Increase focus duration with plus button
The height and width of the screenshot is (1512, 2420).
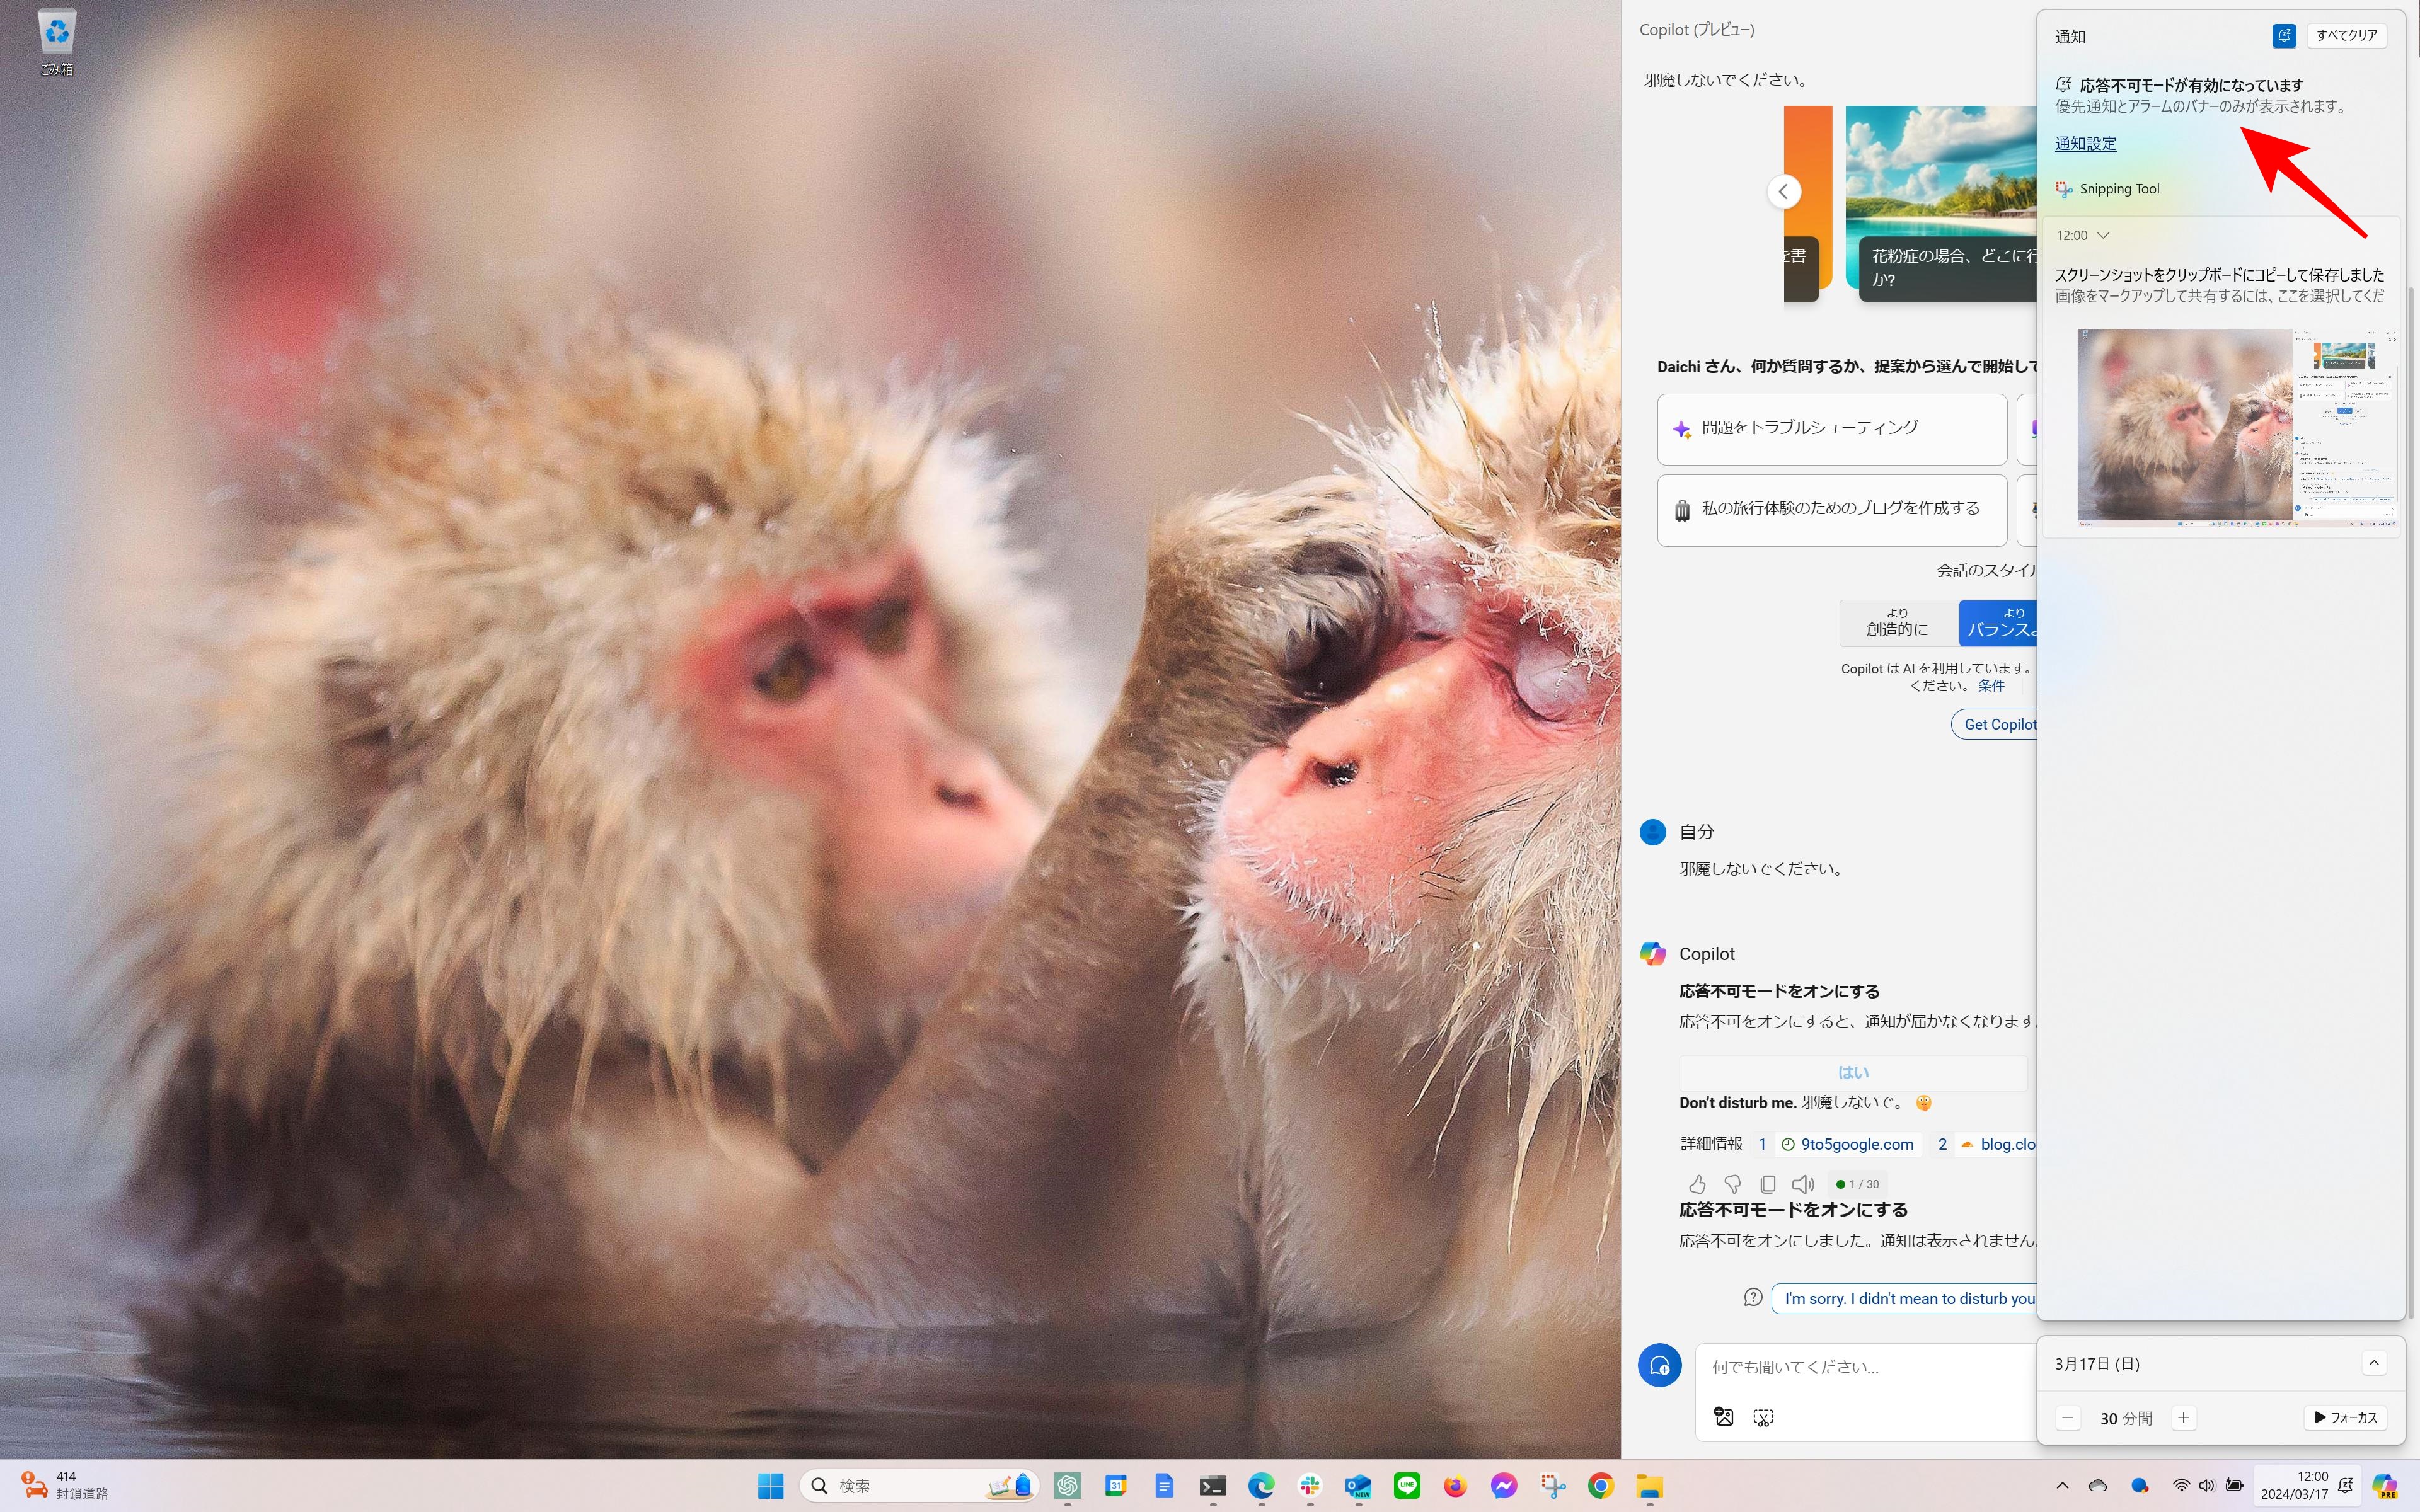point(2184,1417)
